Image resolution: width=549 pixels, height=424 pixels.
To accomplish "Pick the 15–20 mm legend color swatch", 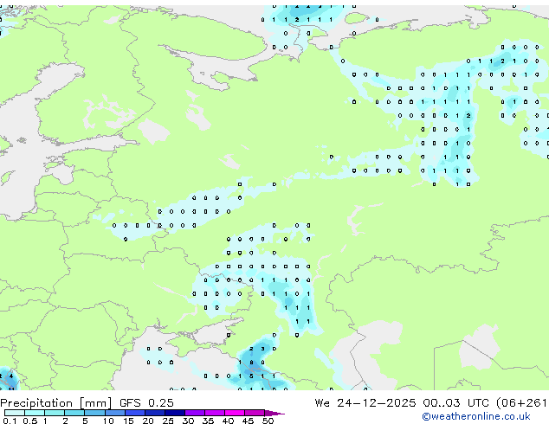I will tap(135, 413).
